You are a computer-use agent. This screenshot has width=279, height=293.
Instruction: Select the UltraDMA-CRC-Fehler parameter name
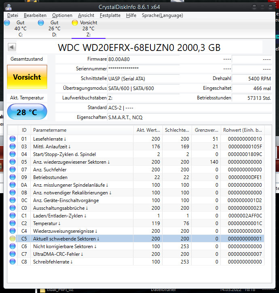coord(58,254)
